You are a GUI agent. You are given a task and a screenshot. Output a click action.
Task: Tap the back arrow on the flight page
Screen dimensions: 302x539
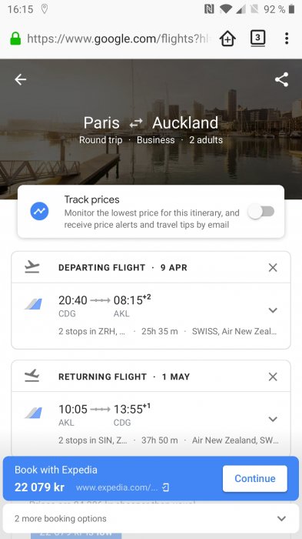20,79
